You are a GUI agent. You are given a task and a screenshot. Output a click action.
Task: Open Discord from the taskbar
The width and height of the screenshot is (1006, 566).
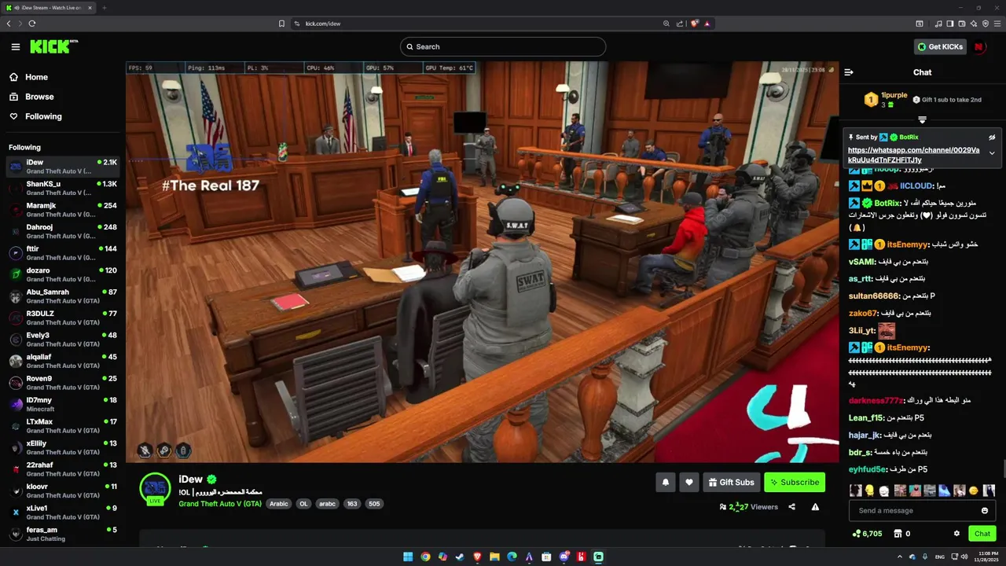[x=564, y=557]
